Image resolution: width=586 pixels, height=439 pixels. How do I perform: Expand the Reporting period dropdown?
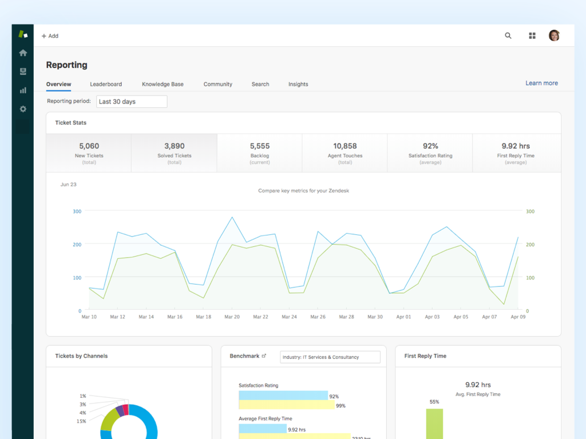click(x=131, y=102)
